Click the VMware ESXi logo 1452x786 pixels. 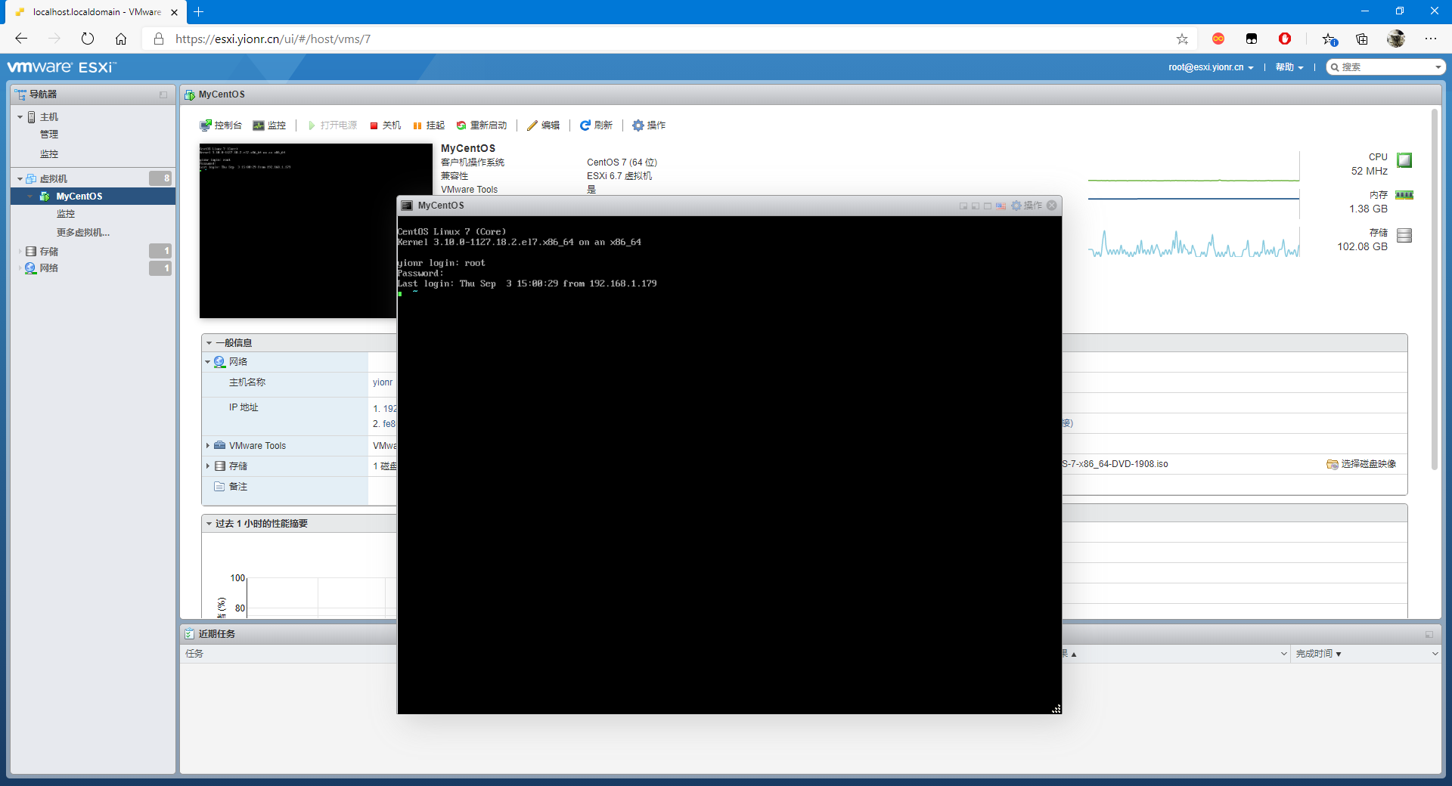click(x=62, y=67)
